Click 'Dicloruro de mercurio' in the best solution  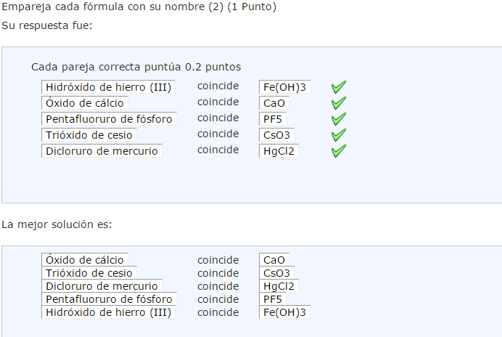pyautogui.click(x=101, y=286)
